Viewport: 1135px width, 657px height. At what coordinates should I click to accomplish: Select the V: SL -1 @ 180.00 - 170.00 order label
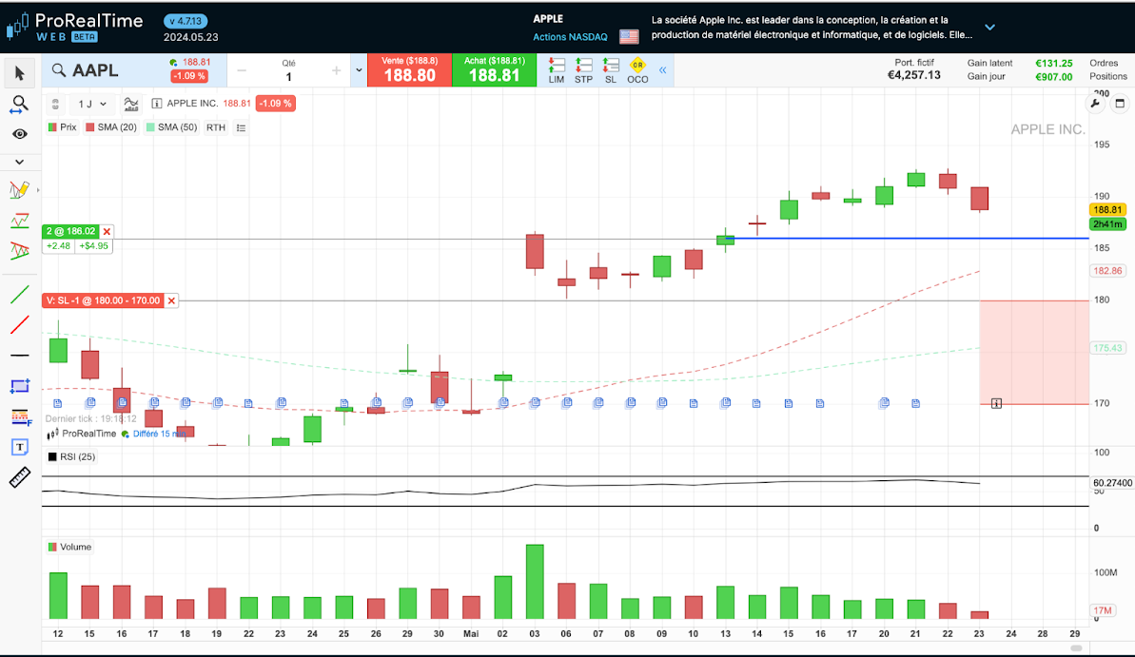tap(103, 300)
